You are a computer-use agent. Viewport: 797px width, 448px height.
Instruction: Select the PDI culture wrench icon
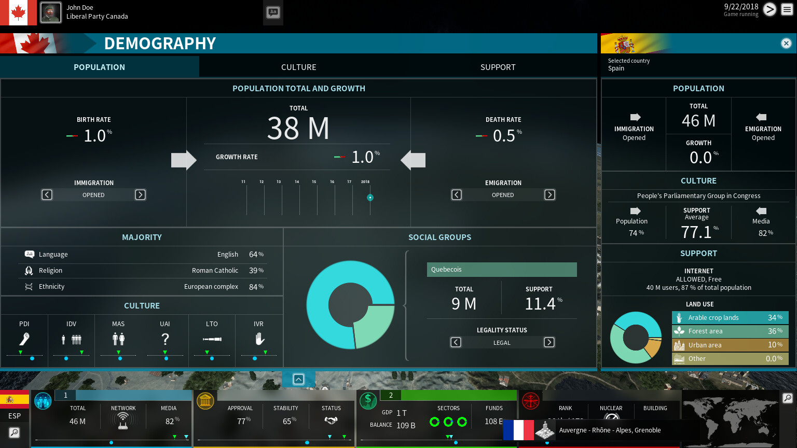click(x=24, y=339)
